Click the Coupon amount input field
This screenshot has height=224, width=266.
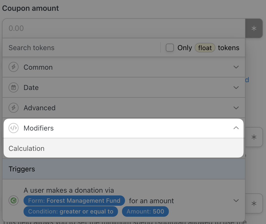tap(124, 28)
